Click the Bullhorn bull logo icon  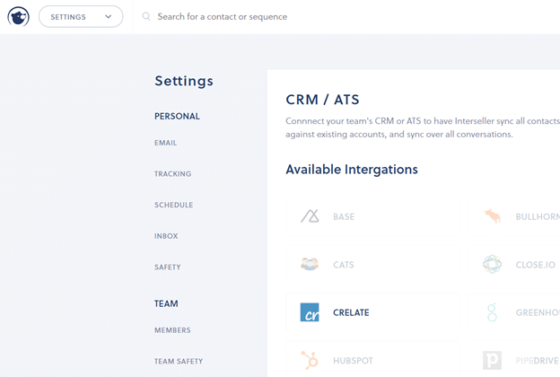tap(493, 216)
